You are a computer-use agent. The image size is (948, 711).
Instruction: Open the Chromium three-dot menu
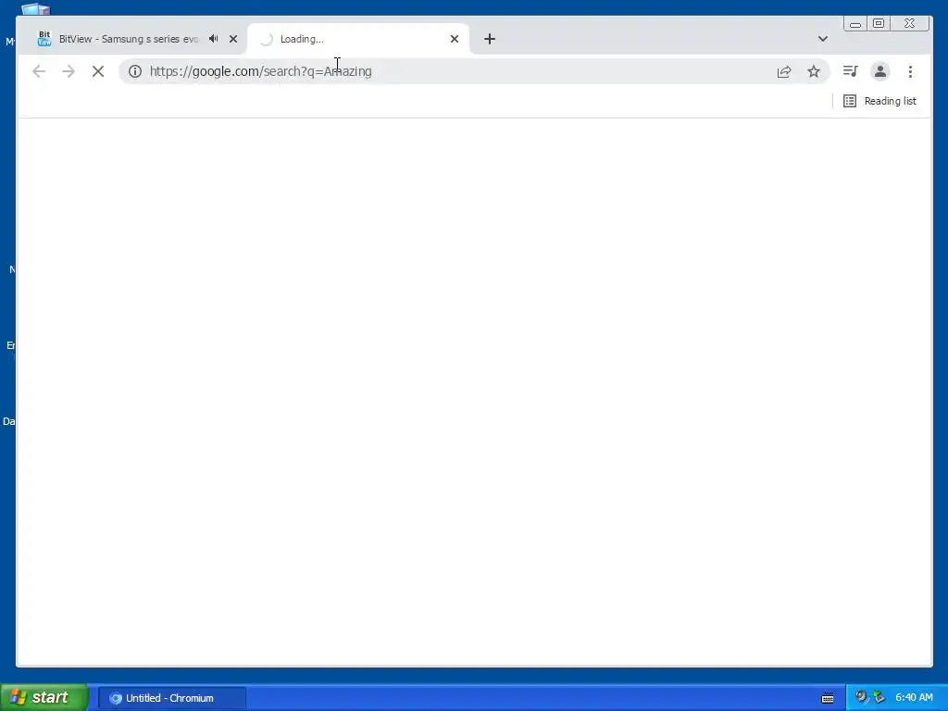(910, 71)
